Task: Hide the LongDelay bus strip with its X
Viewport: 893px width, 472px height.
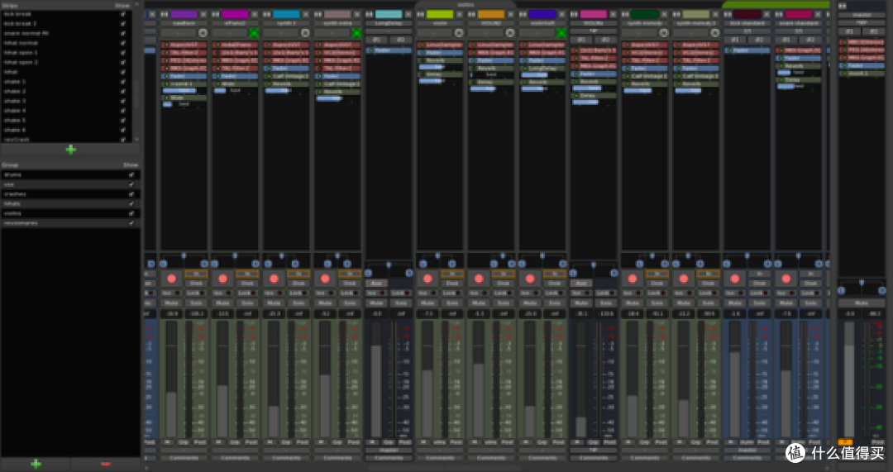Action: click(x=408, y=14)
